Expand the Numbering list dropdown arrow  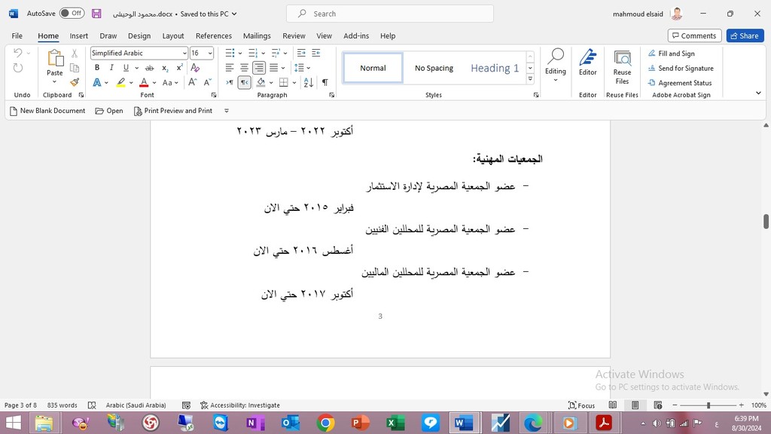pyautogui.click(x=263, y=53)
